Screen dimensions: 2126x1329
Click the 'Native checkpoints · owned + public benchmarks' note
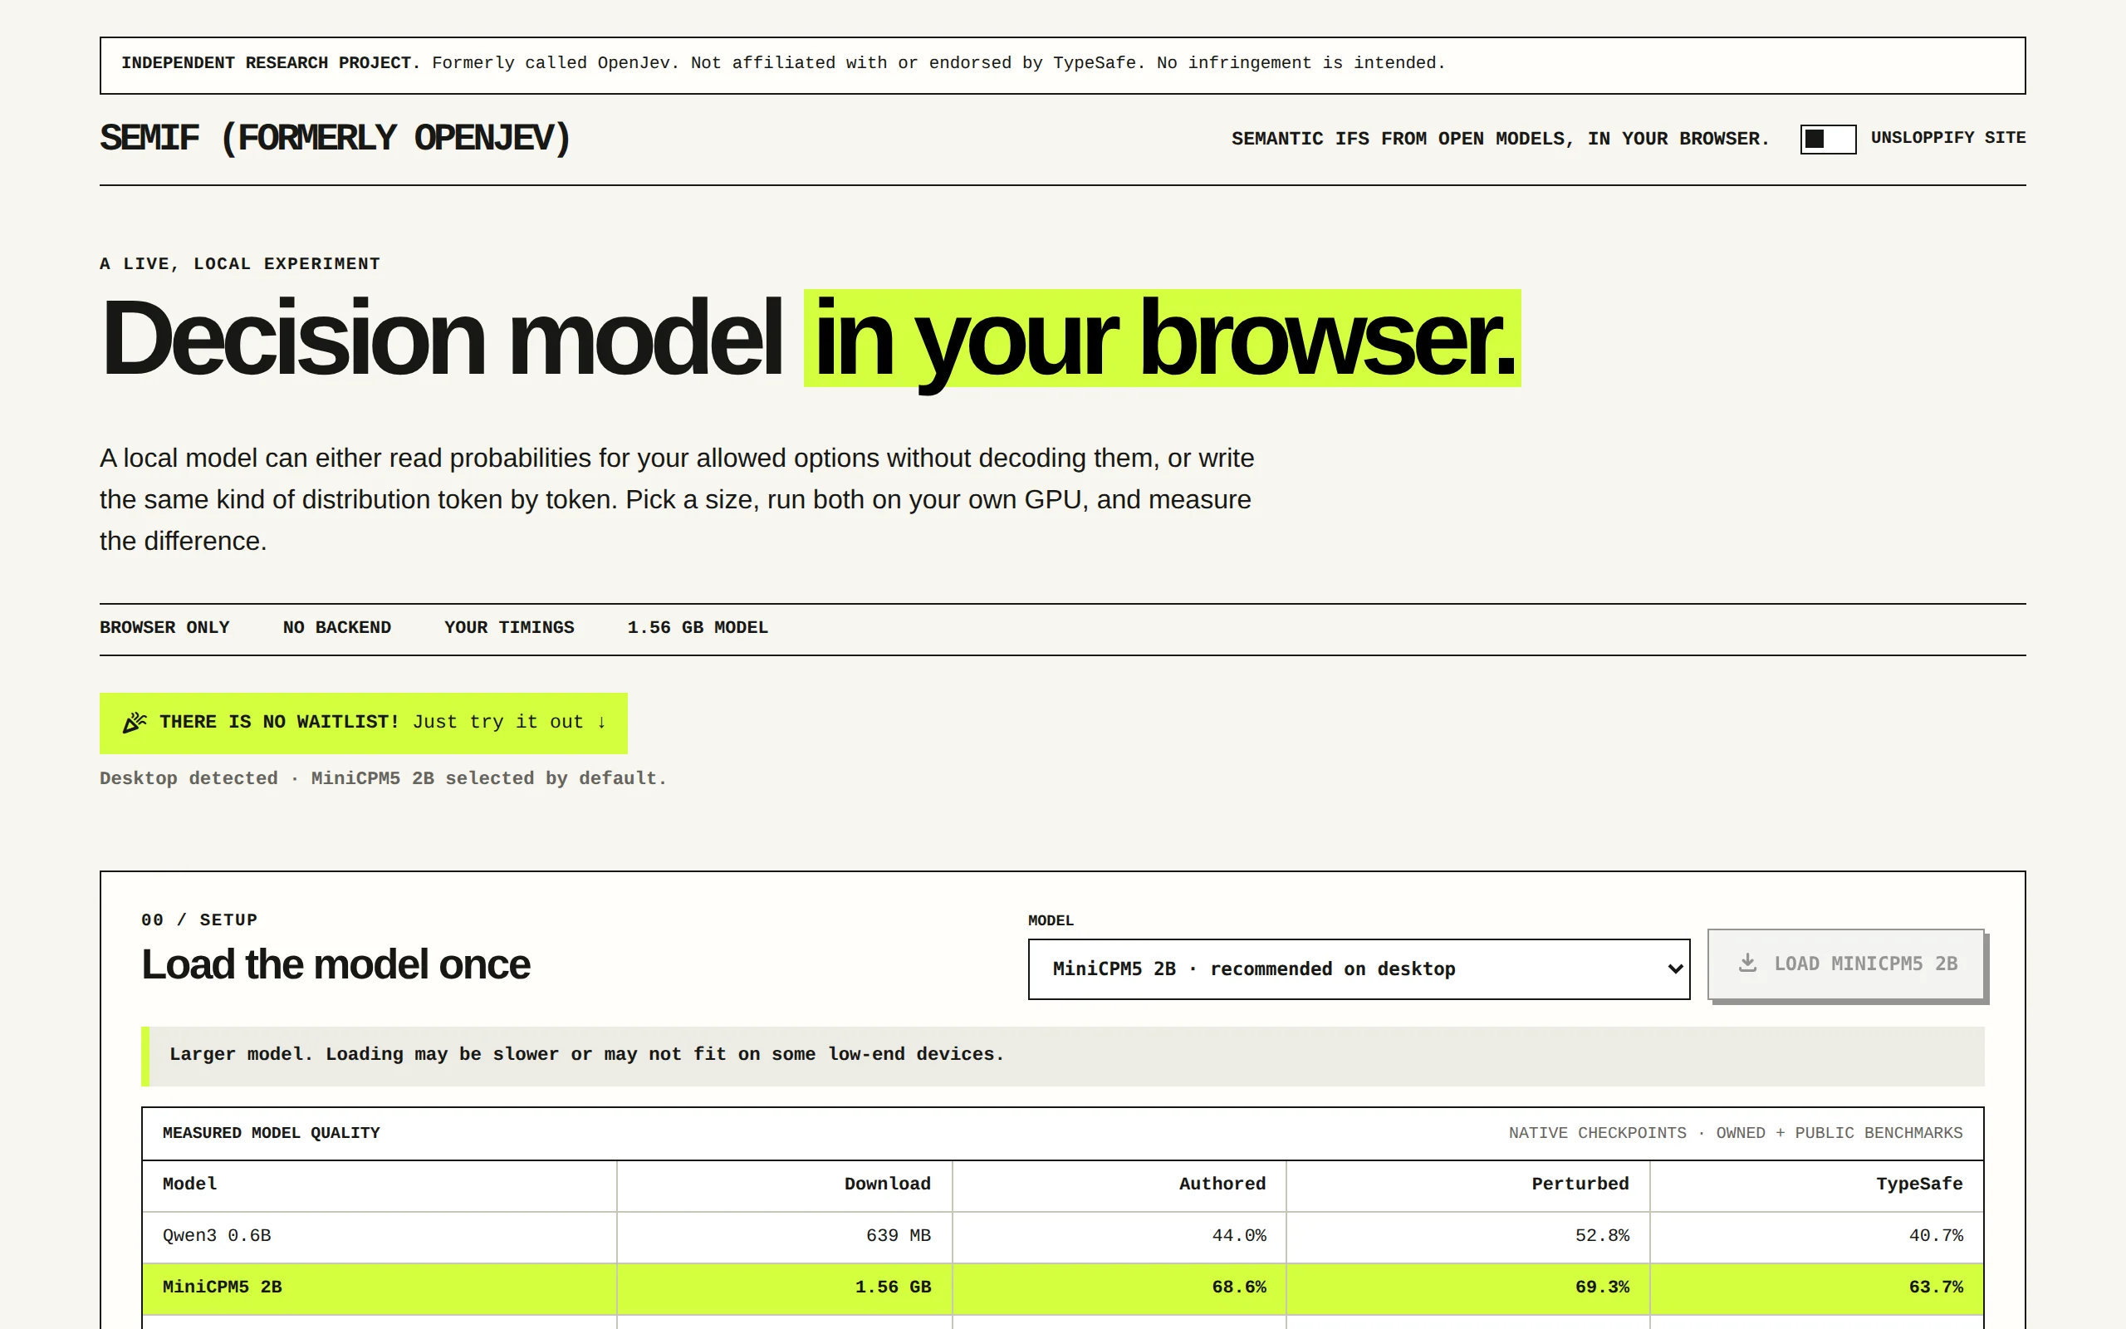tap(1735, 1133)
